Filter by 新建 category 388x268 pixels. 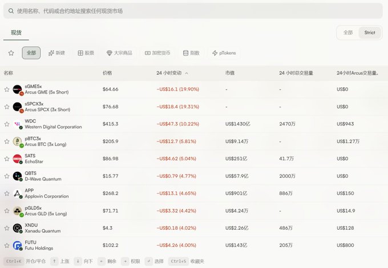point(56,53)
